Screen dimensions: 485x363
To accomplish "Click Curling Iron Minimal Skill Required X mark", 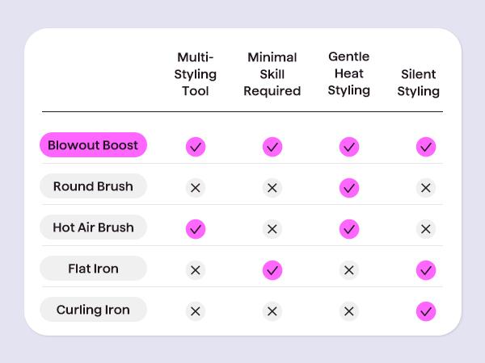I will [x=272, y=311].
